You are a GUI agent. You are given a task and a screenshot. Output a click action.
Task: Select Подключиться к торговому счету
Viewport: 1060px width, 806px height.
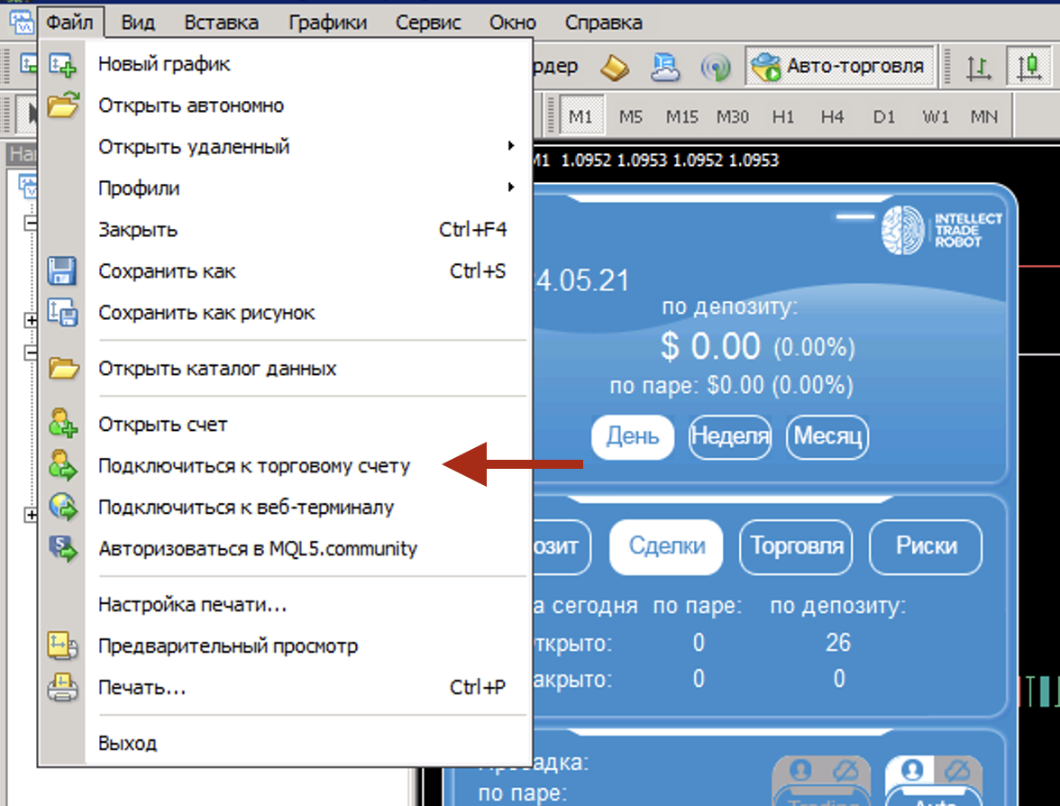coord(285,466)
